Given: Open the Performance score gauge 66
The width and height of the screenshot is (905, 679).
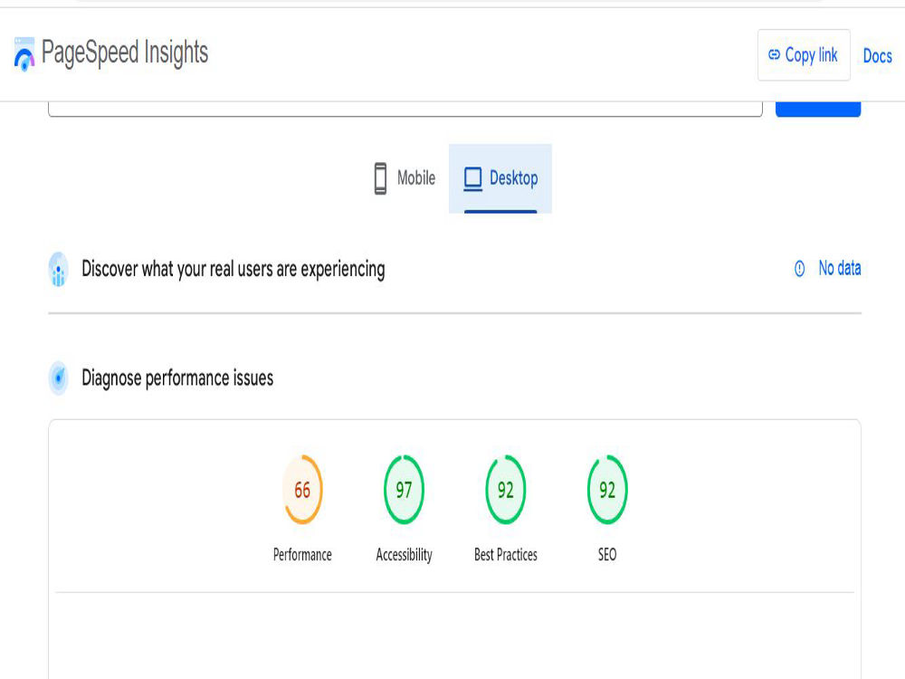Looking at the screenshot, I should (302, 490).
